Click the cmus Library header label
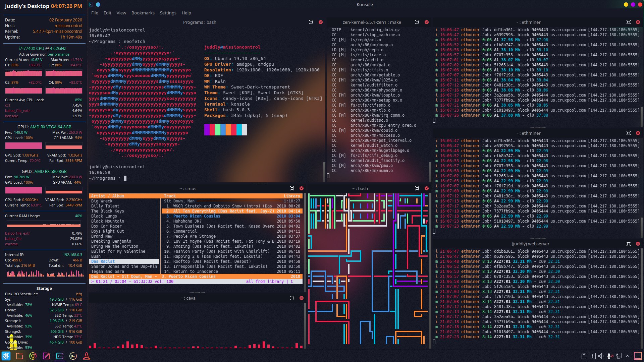This screenshot has width=644, height=362. [292, 196]
